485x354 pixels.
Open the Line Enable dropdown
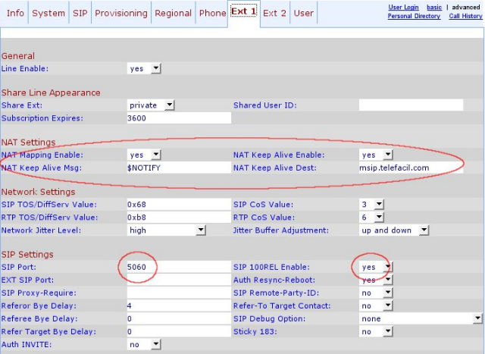(144, 68)
